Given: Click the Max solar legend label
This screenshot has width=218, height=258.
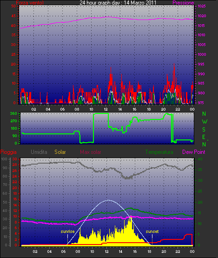Looking at the screenshot, I should [x=91, y=152].
